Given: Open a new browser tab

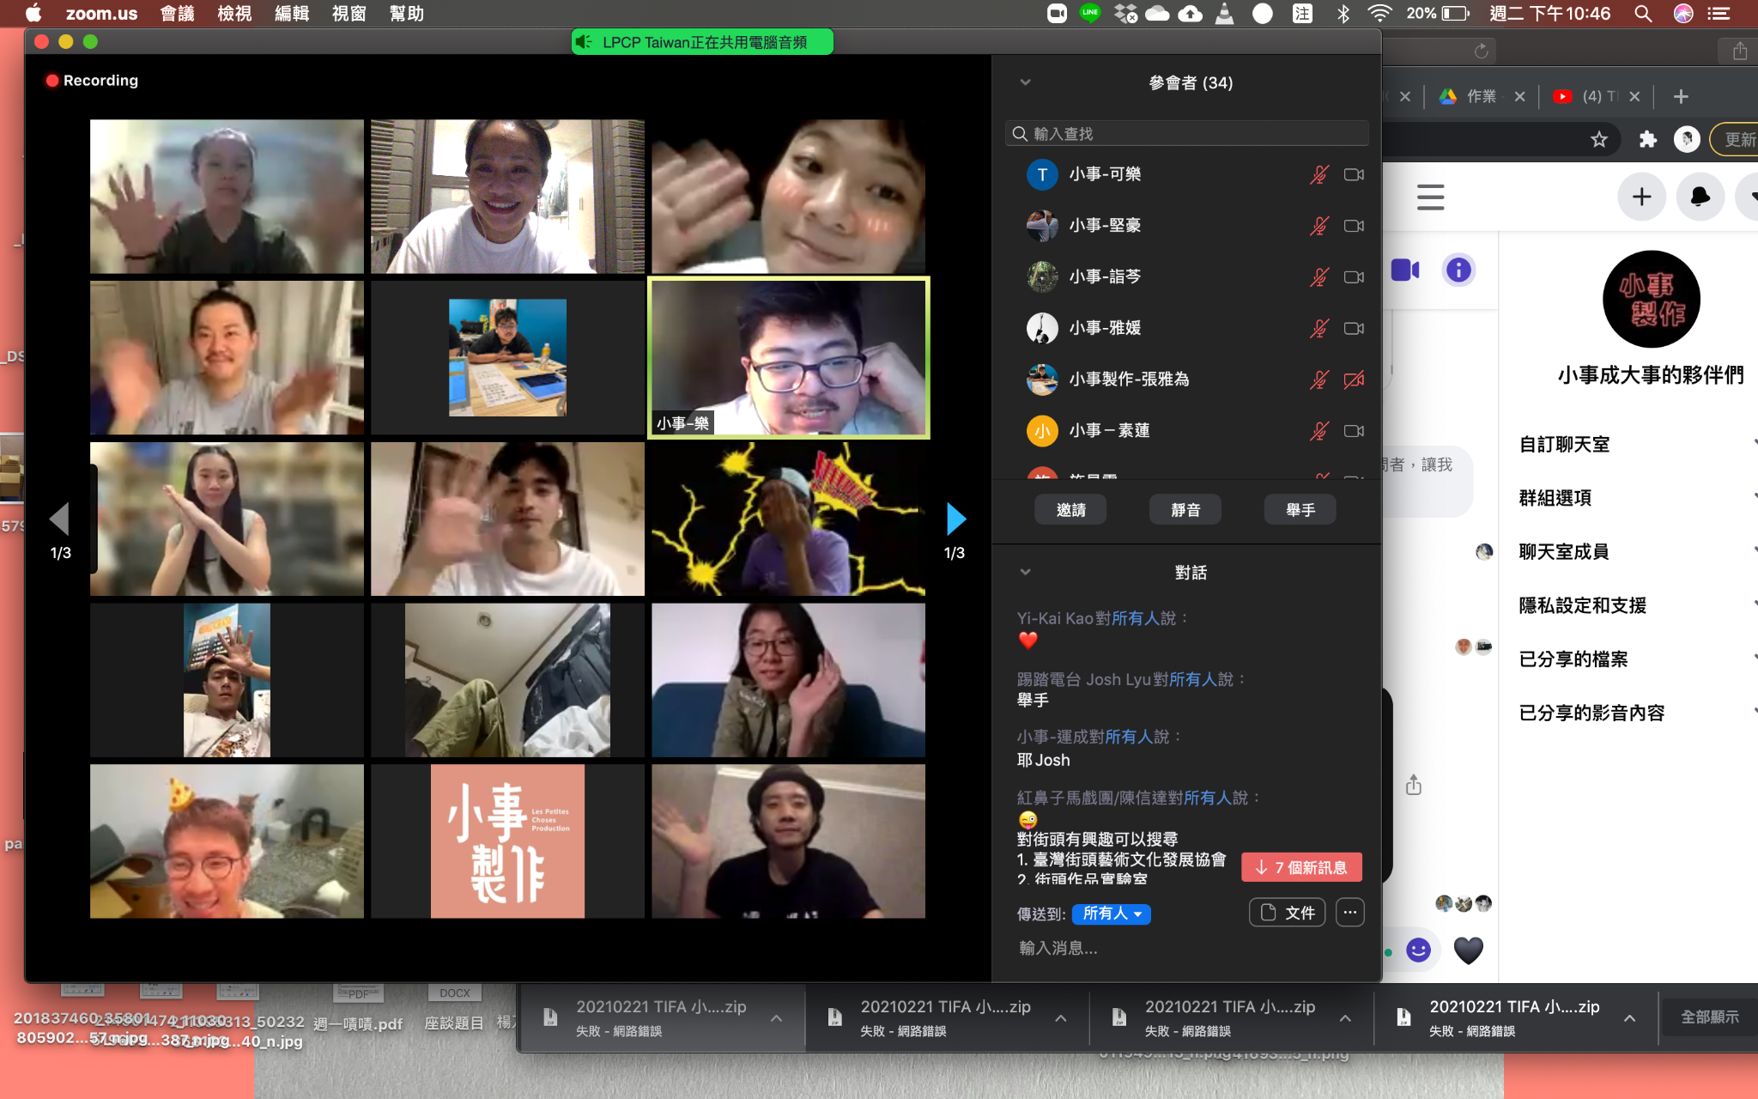Looking at the screenshot, I should point(1681,96).
